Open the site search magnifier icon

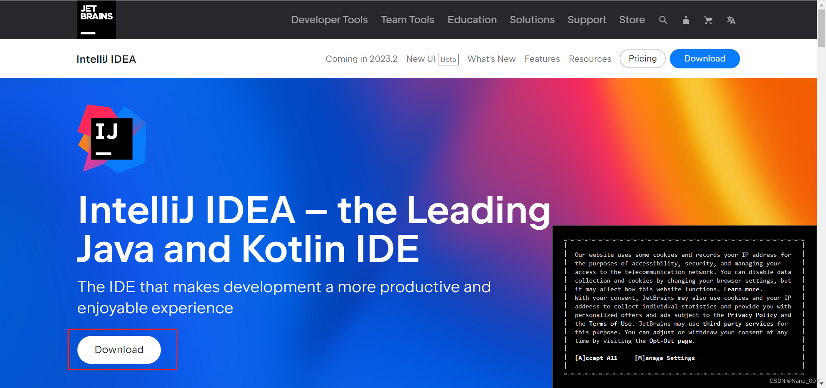[x=663, y=20]
